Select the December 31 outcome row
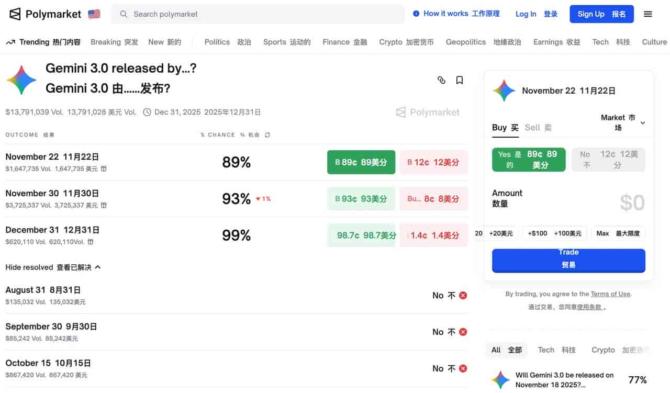The width and height of the screenshot is (670, 393). [237, 235]
